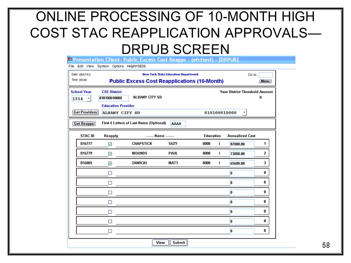Click the 87000.00 annualized cost field

[x=242, y=144]
